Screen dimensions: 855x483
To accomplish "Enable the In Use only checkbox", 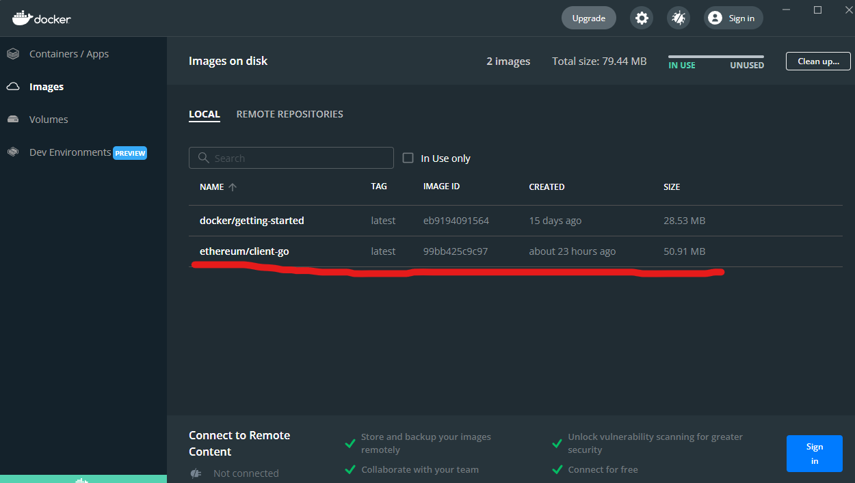I will (x=408, y=158).
